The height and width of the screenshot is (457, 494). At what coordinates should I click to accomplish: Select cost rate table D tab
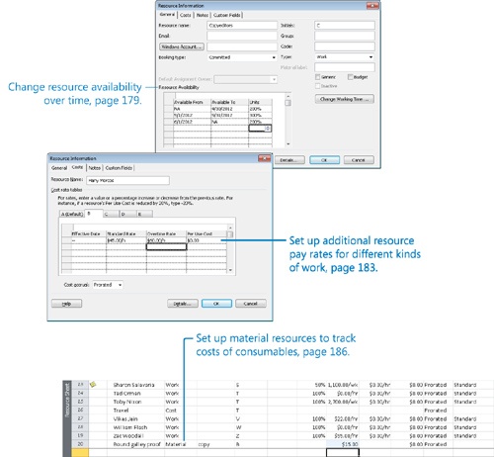tap(127, 215)
